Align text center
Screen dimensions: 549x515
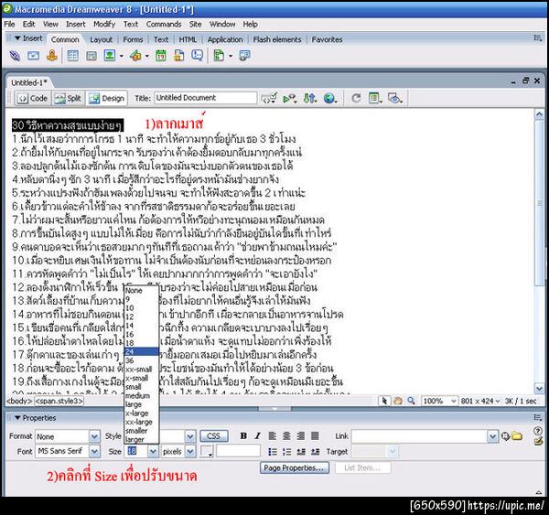286,436
